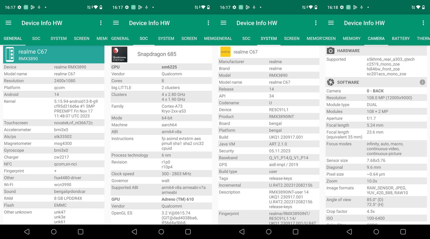This screenshot has width=430, height=239.
Task: Tap the info icon beside the SOFTWARE header
Action: click(422, 82)
